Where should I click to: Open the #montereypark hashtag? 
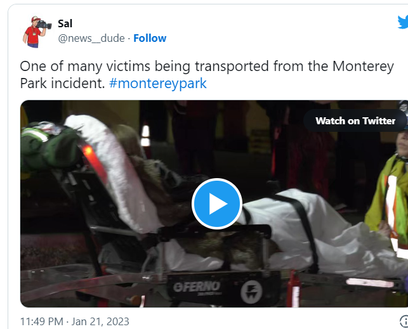click(158, 84)
